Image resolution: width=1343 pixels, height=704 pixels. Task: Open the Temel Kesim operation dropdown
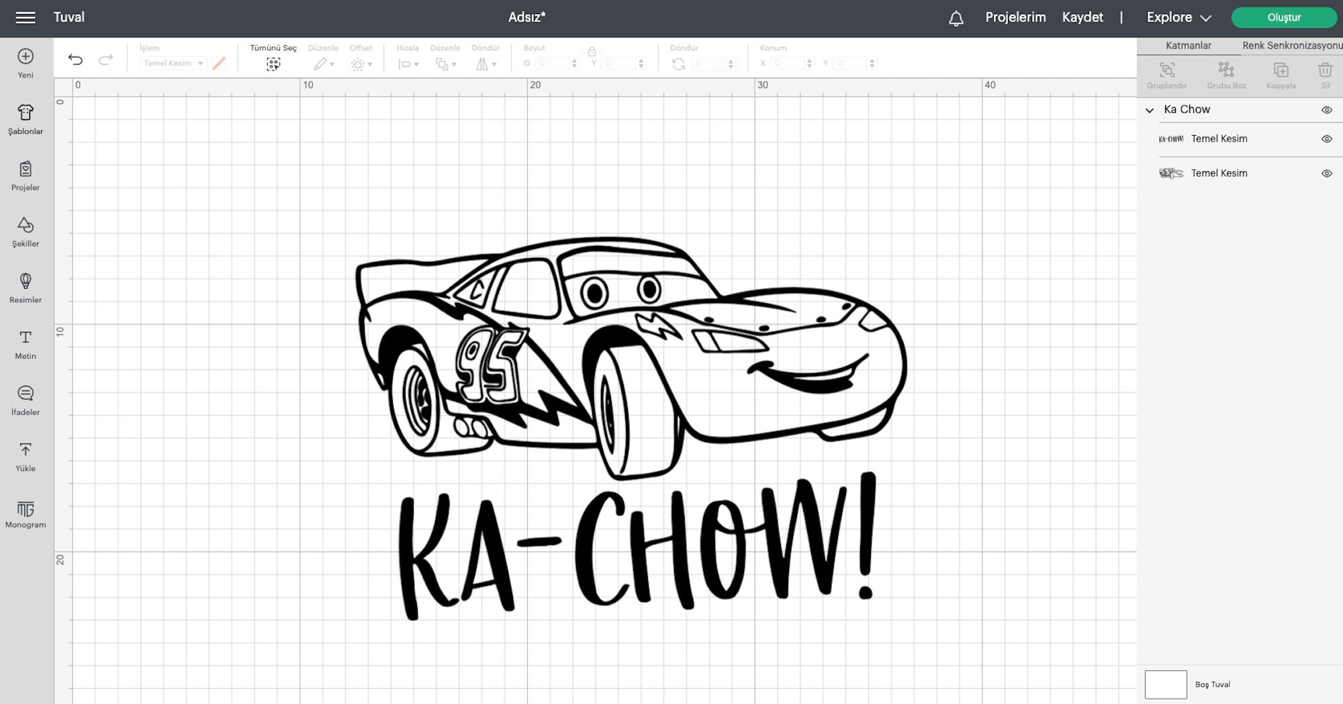point(172,62)
